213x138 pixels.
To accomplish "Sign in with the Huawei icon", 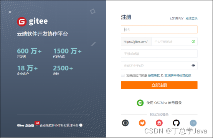I will coord(159,123).
